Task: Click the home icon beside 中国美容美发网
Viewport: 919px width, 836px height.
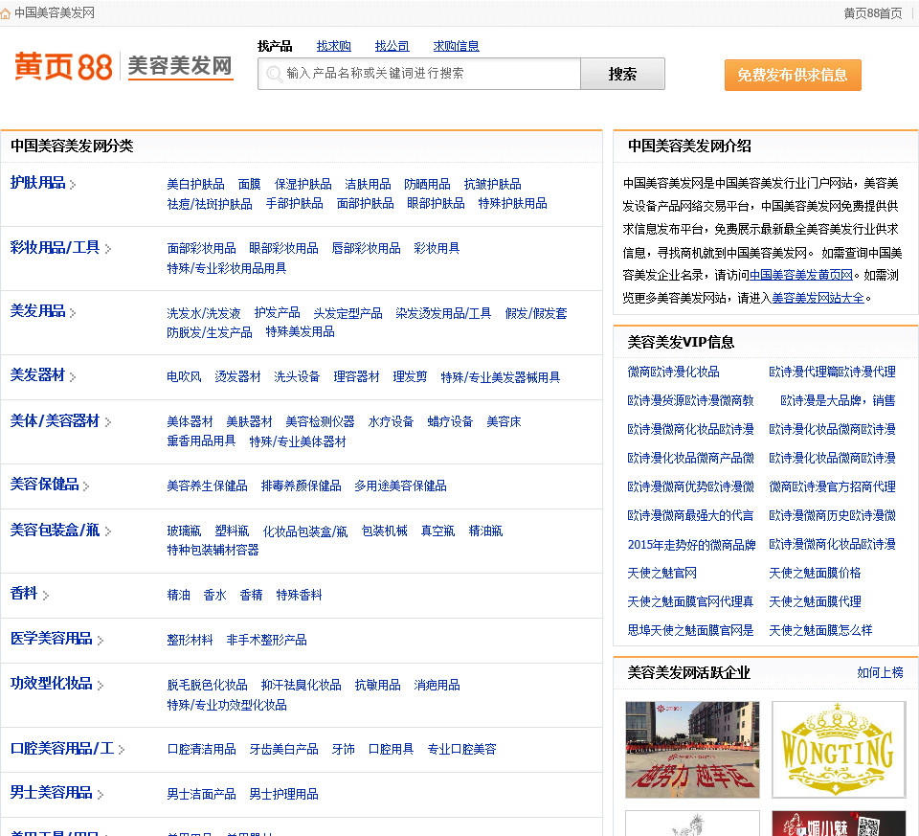Action: click(x=6, y=13)
